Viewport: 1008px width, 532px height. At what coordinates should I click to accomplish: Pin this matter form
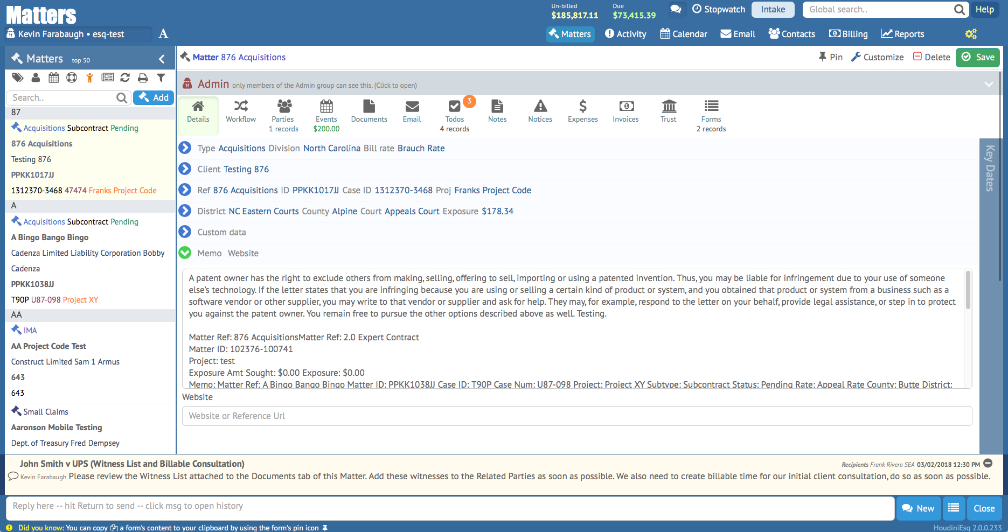[x=830, y=57]
